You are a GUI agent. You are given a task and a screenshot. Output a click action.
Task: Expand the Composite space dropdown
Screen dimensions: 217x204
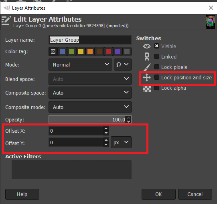pyautogui.click(x=90, y=93)
